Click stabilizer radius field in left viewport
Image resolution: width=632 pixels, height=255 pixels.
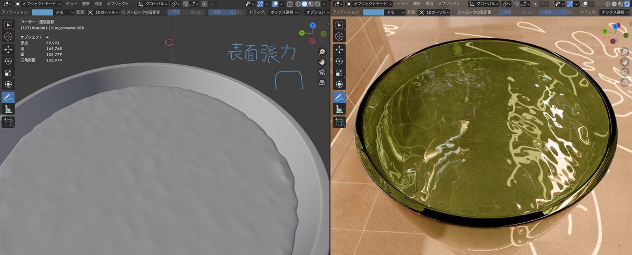point(186,12)
